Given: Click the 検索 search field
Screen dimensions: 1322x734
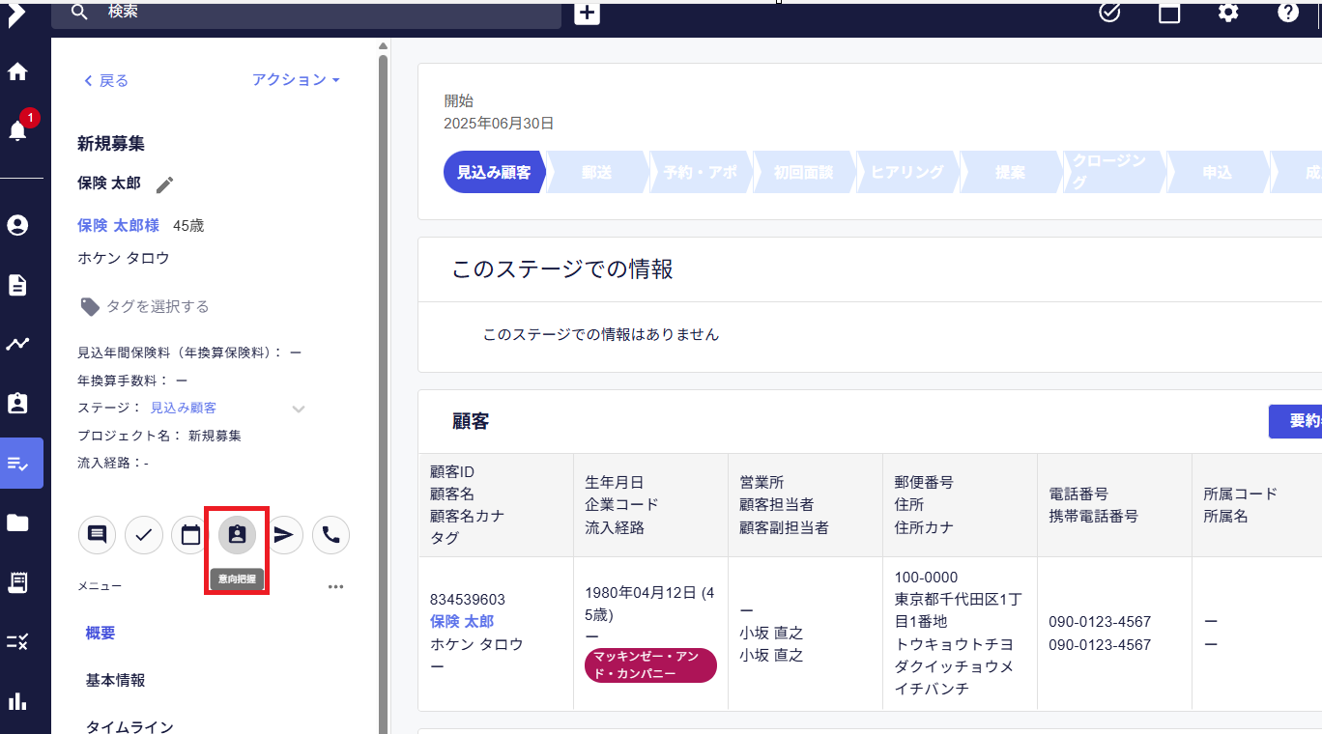Looking at the screenshot, I should (x=319, y=13).
